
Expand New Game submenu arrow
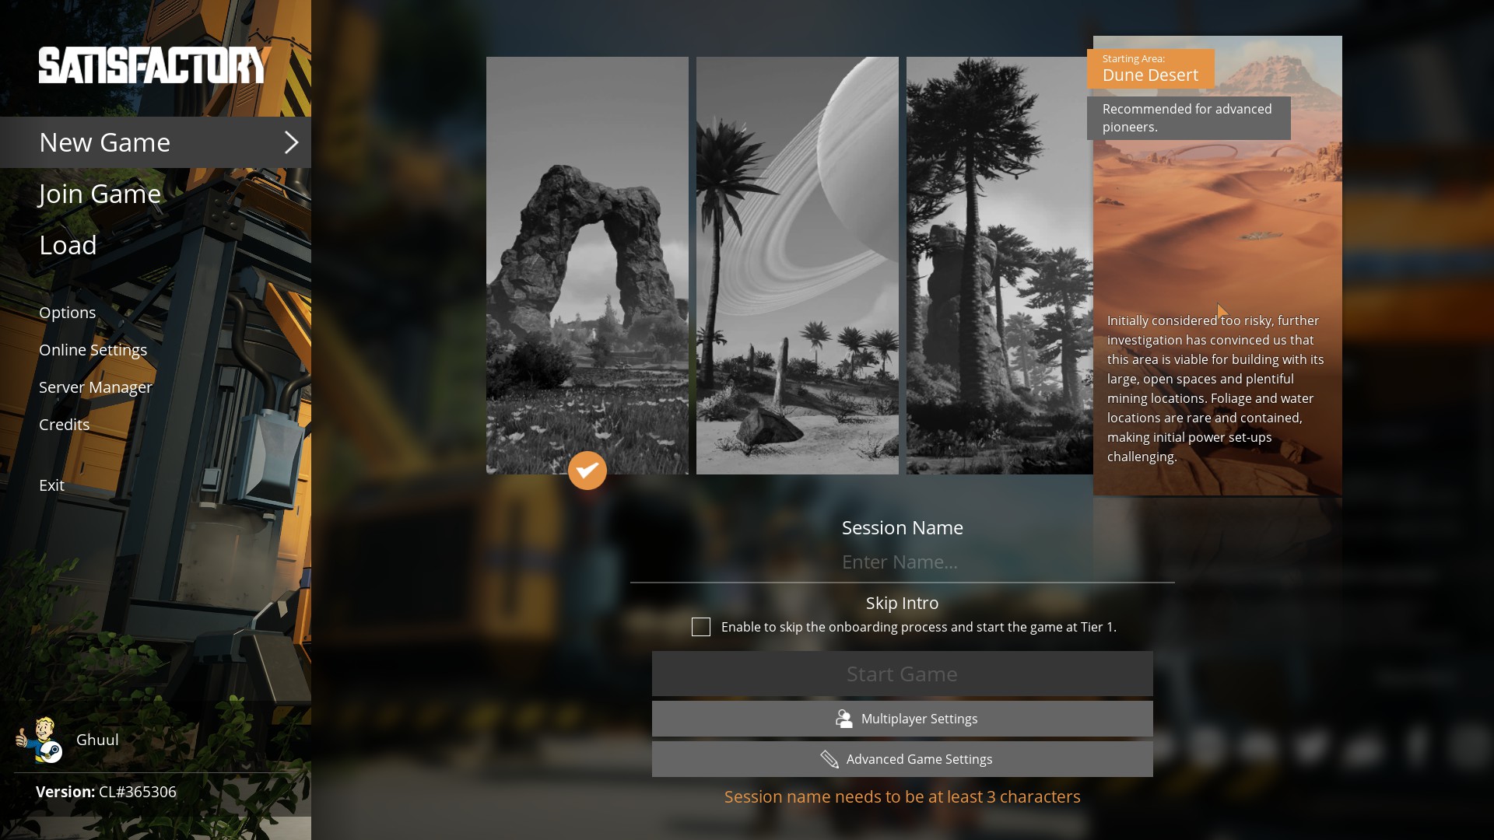point(292,142)
